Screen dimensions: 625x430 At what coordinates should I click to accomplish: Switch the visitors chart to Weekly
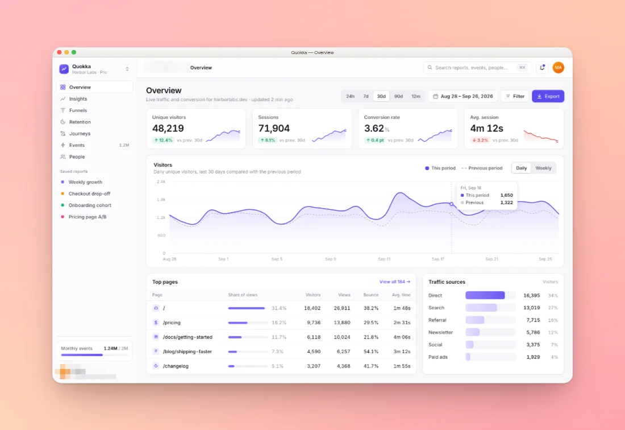(543, 168)
